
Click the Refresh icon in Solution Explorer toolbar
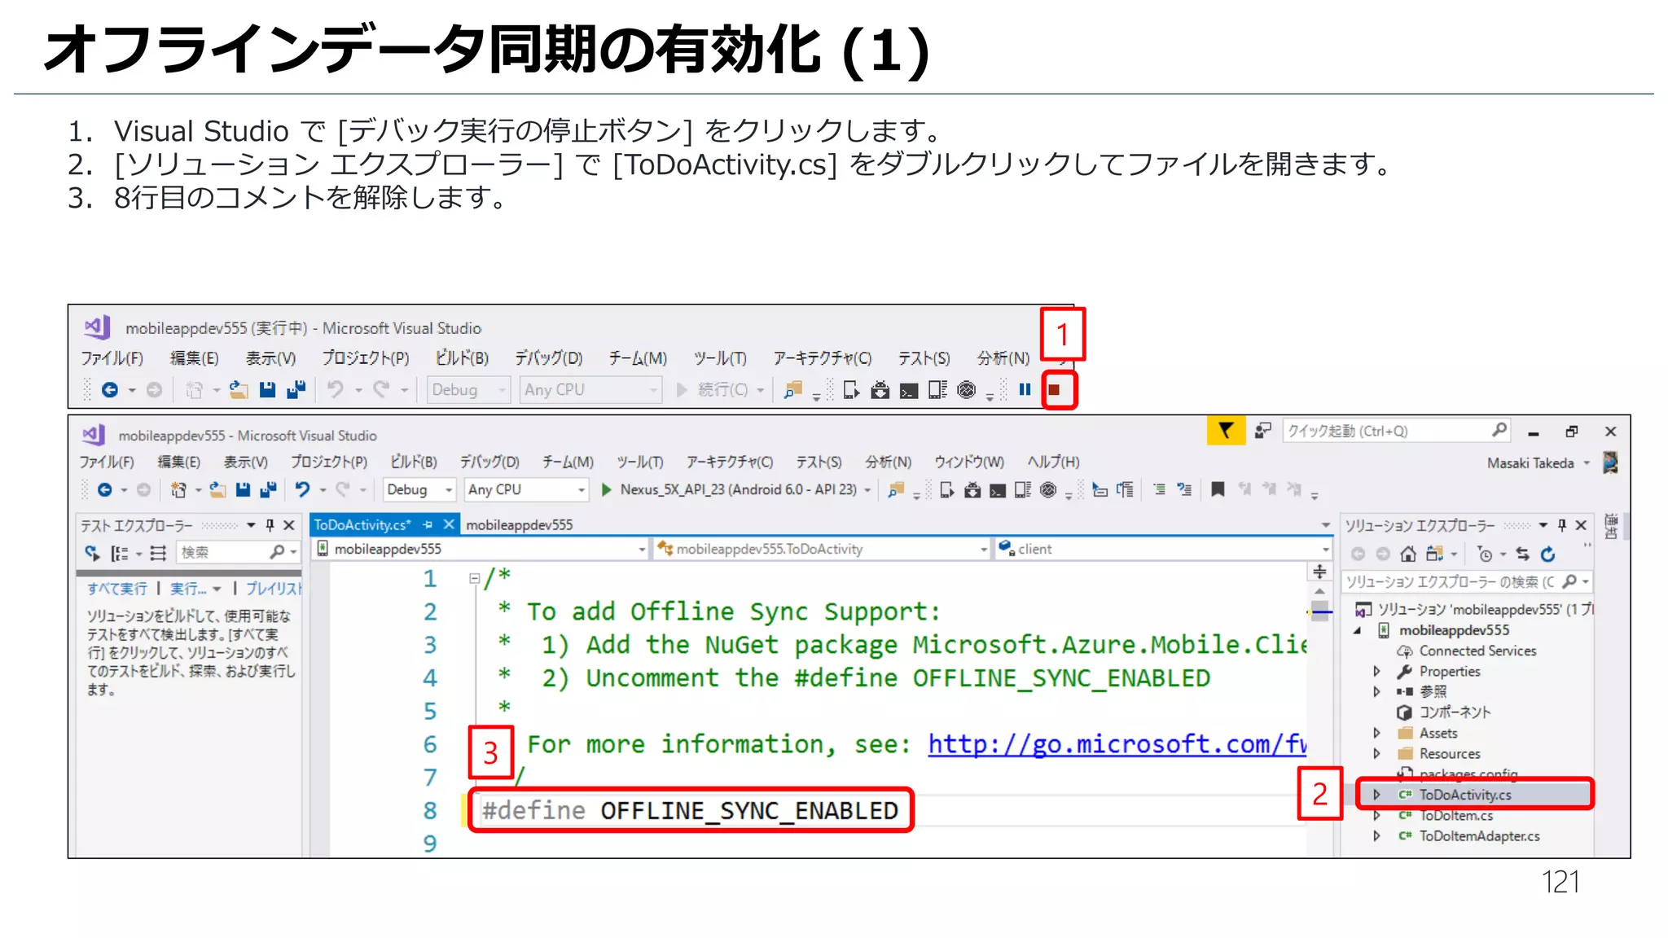(x=1548, y=554)
